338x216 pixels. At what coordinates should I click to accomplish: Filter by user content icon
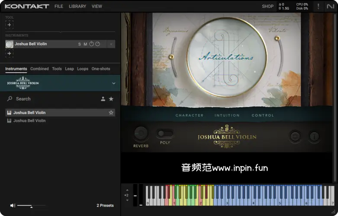[103, 99]
